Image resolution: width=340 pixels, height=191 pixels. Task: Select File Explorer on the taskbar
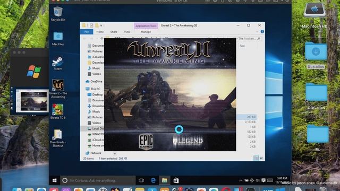pyautogui.click(x=165, y=180)
